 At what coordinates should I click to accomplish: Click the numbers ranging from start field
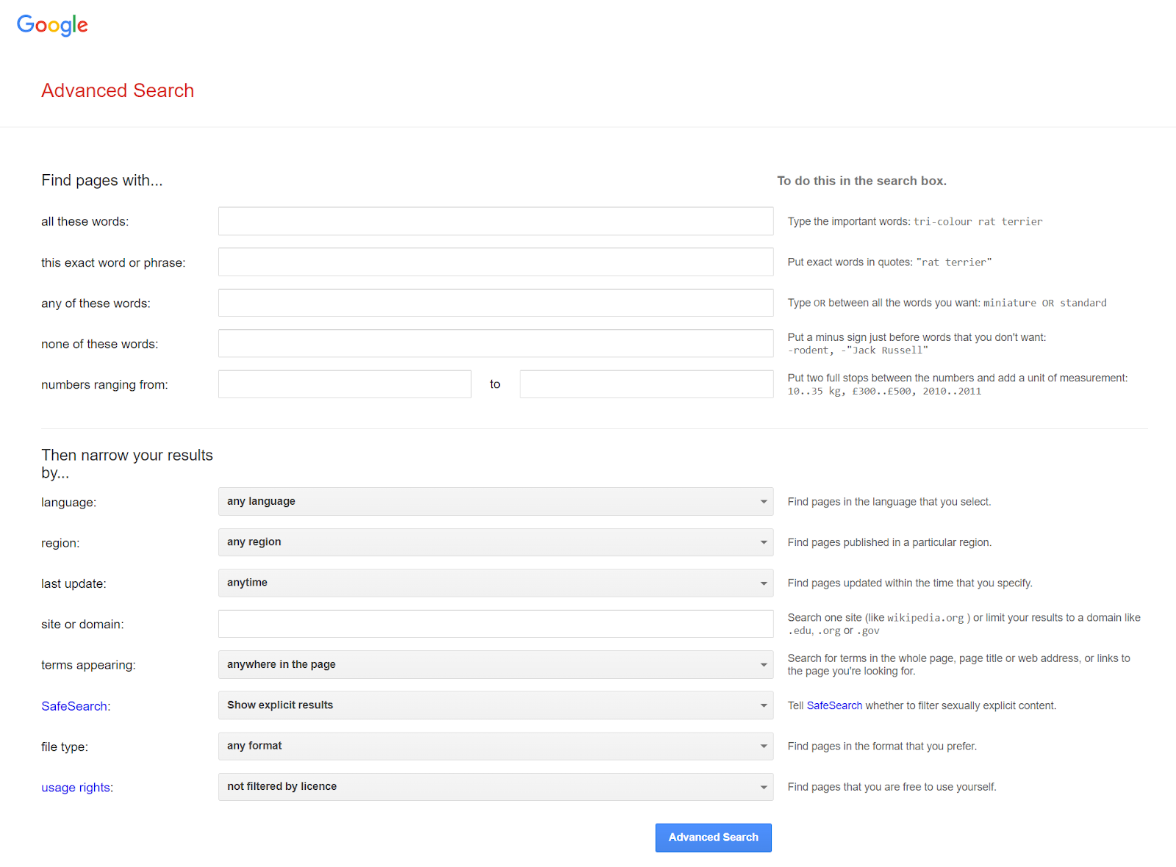coord(345,384)
